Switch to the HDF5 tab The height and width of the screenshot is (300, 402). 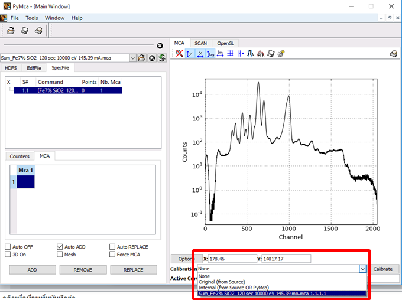coord(11,68)
